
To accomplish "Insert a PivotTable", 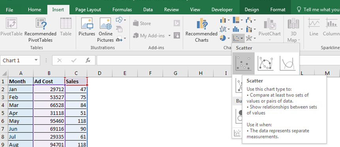I will pos(11,27).
